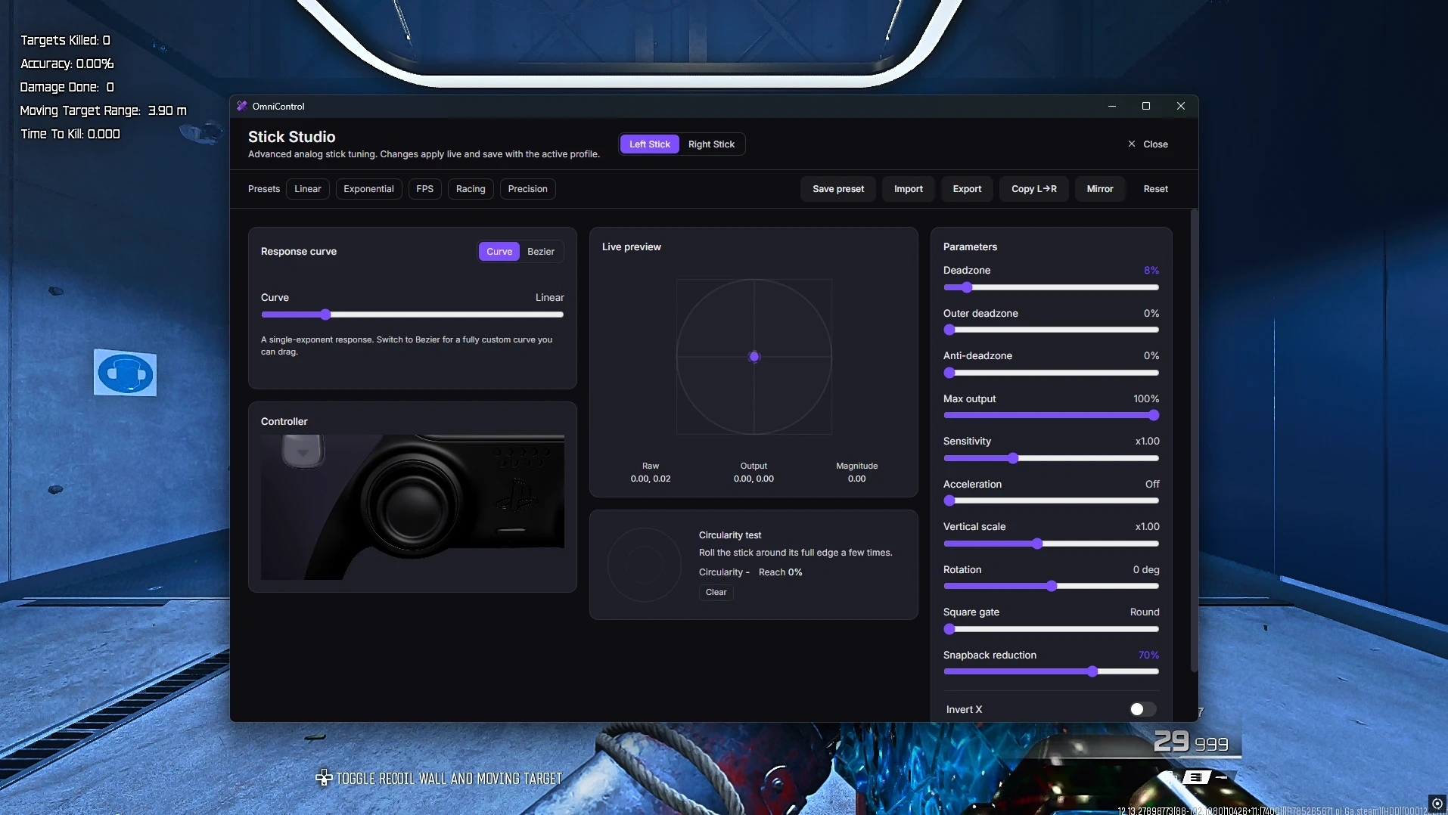Switch to Right Stick tab

[x=711, y=144]
